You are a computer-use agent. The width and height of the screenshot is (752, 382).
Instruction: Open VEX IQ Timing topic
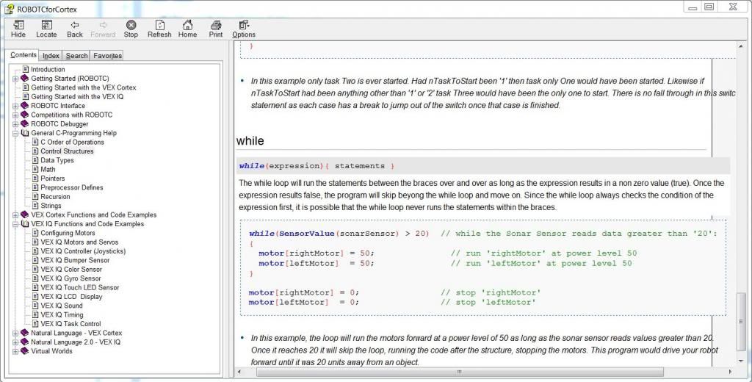(x=62, y=315)
